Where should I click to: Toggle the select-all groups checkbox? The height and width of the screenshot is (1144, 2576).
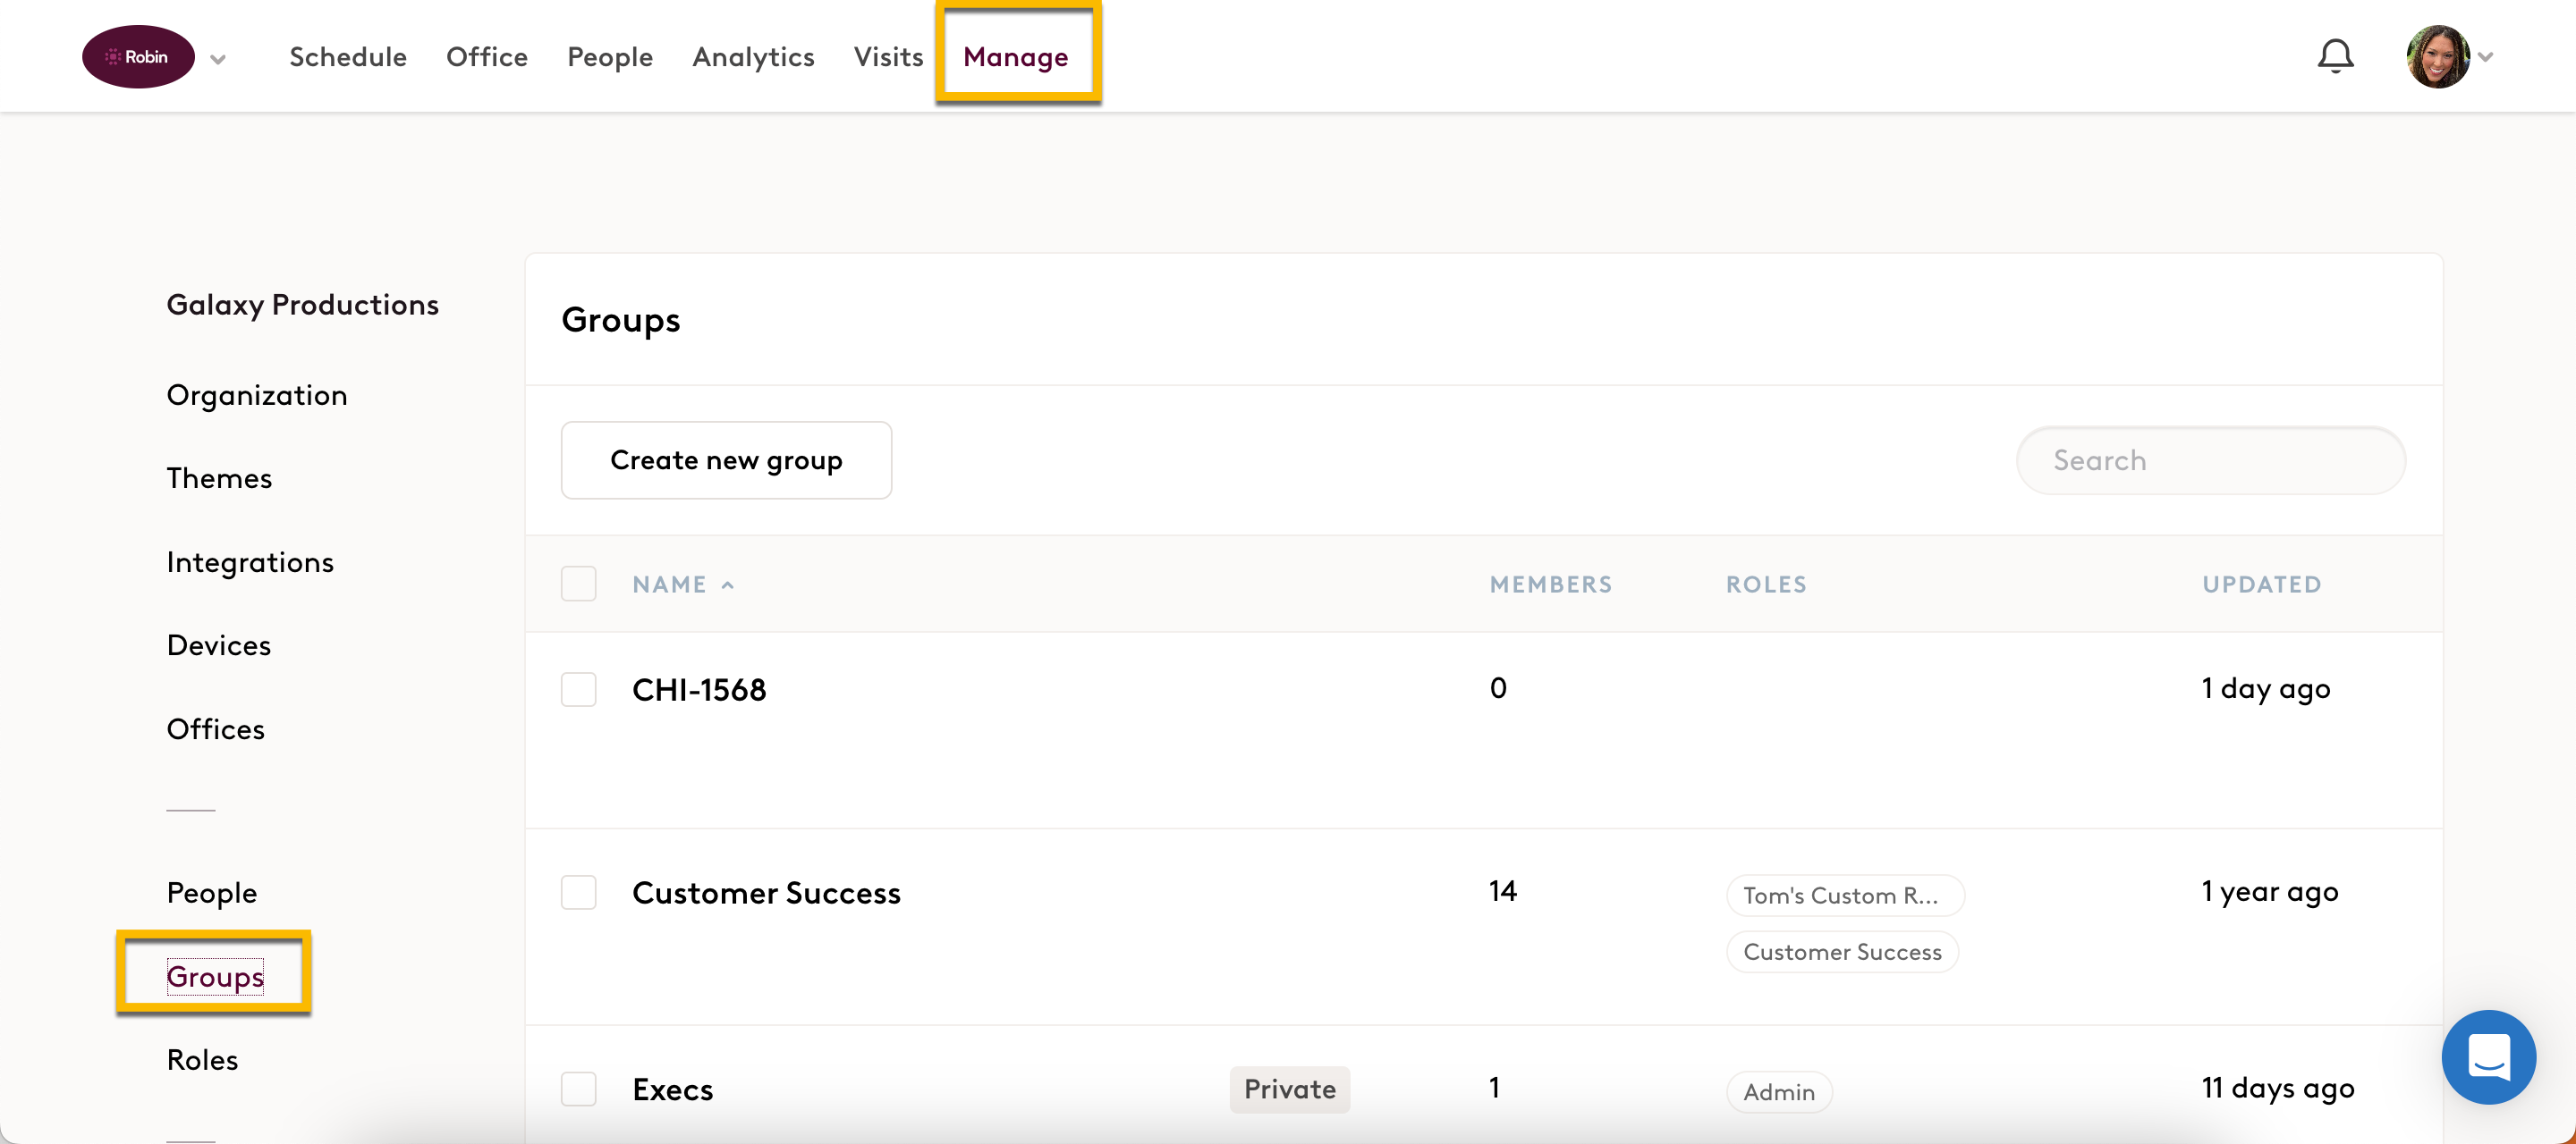[578, 585]
